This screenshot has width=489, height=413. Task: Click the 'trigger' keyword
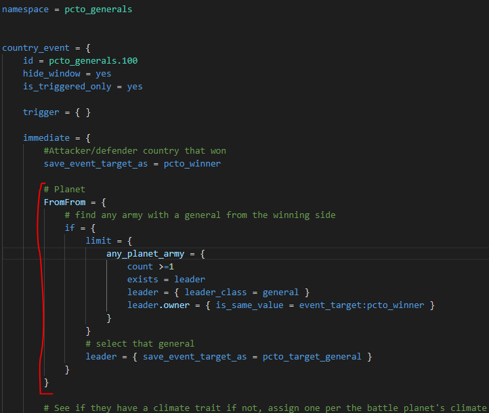click(41, 112)
